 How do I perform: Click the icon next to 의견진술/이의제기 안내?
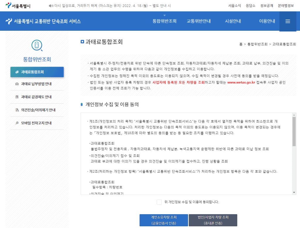click(17, 110)
